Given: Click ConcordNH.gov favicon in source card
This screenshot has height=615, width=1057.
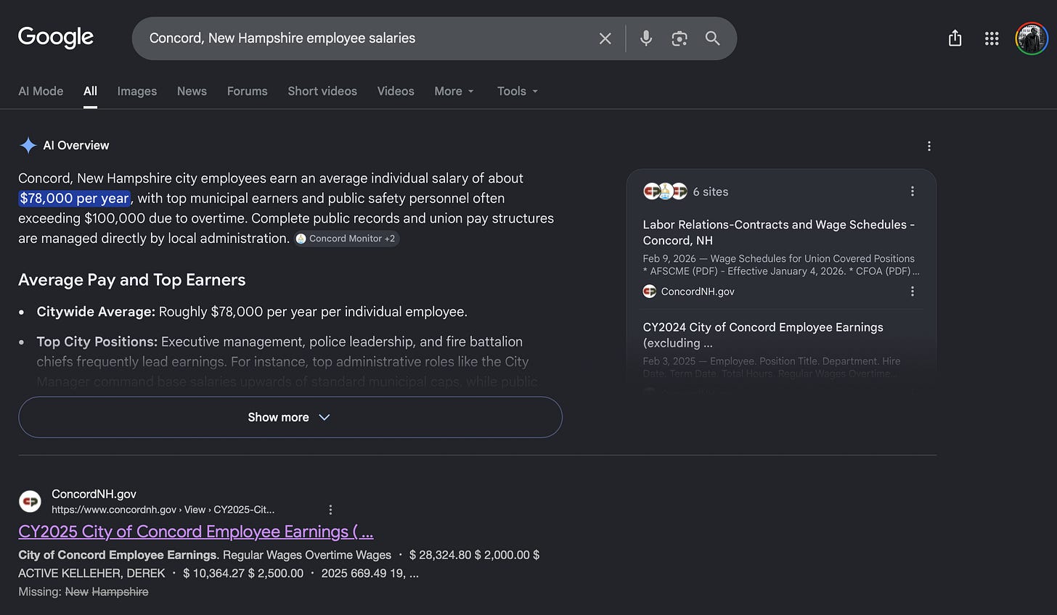Looking at the screenshot, I should 650,291.
